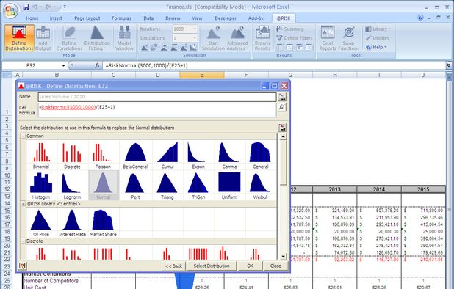Open the Simulations count dropdown
This screenshot has height=289, width=454.
click(x=195, y=38)
